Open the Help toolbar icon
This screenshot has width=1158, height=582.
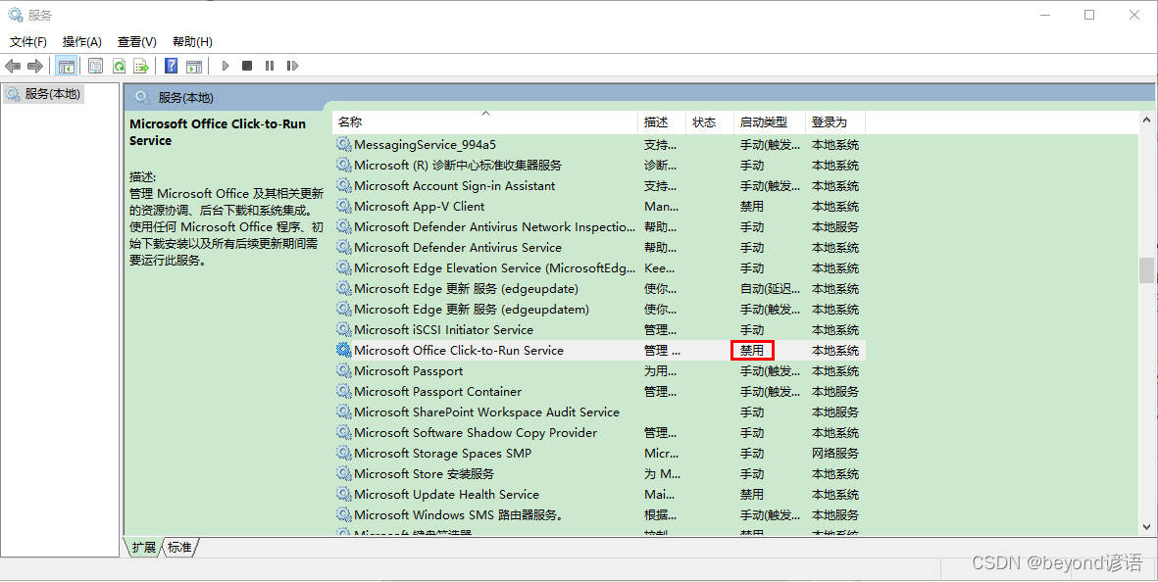click(172, 66)
